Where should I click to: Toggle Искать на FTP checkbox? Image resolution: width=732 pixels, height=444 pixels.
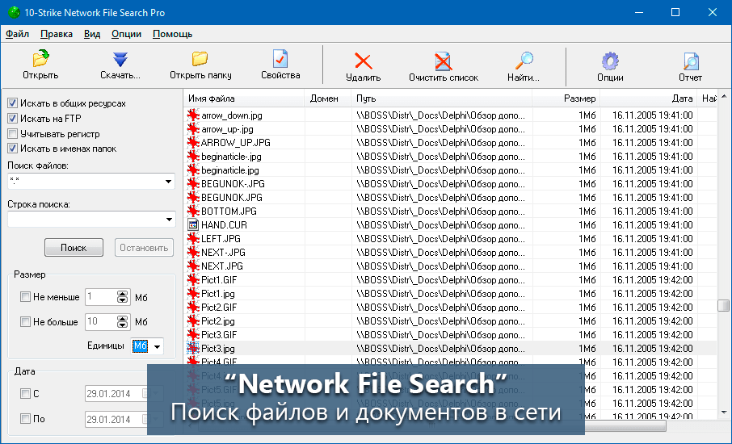click(13, 119)
